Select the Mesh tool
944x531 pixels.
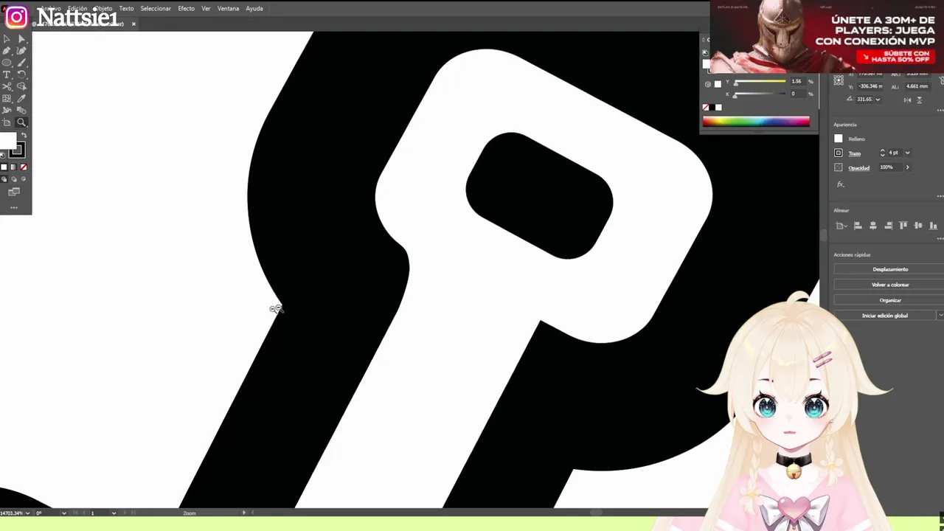coord(7,98)
